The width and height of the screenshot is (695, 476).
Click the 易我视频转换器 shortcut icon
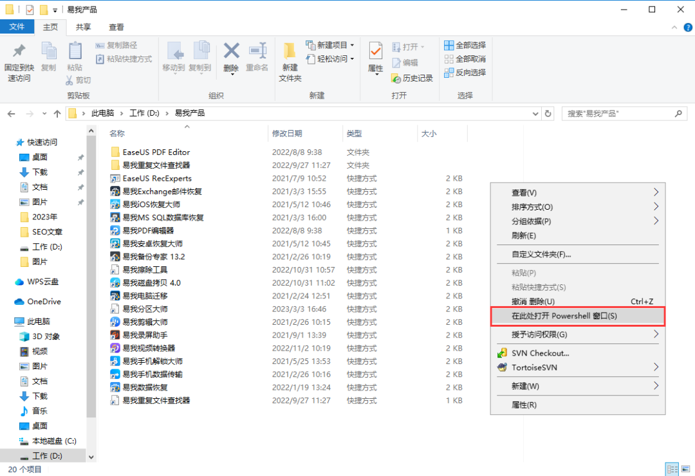click(x=115, y=349)
